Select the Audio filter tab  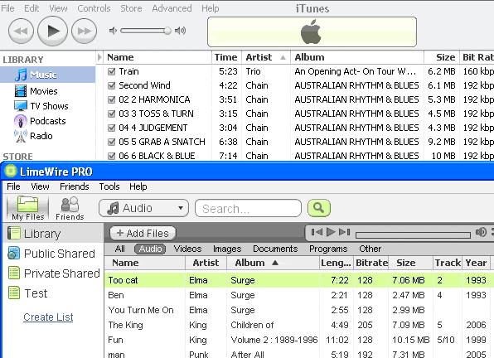150,249
